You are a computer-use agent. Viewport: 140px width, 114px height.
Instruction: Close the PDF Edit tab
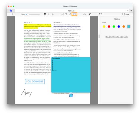(128, 11)
